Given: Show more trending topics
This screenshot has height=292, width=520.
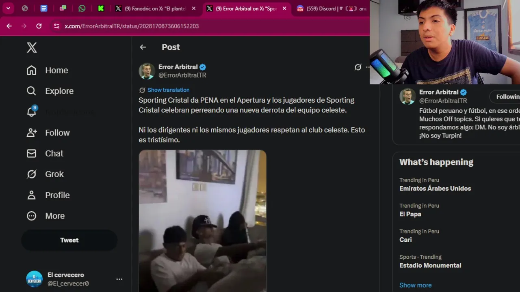Looking at the screenshot, I should click(x=415, y=285).
